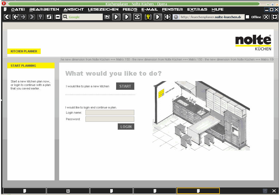280x195 pixels.
Task: Open the Ansicht menu
Action: [x=74, y=9]
